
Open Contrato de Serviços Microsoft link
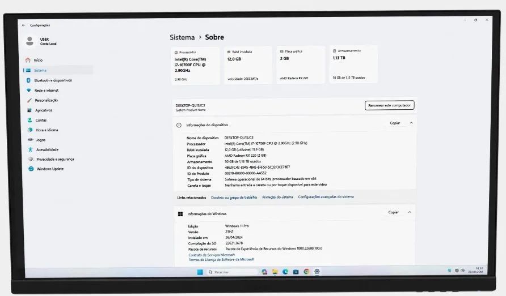[212, 255]
